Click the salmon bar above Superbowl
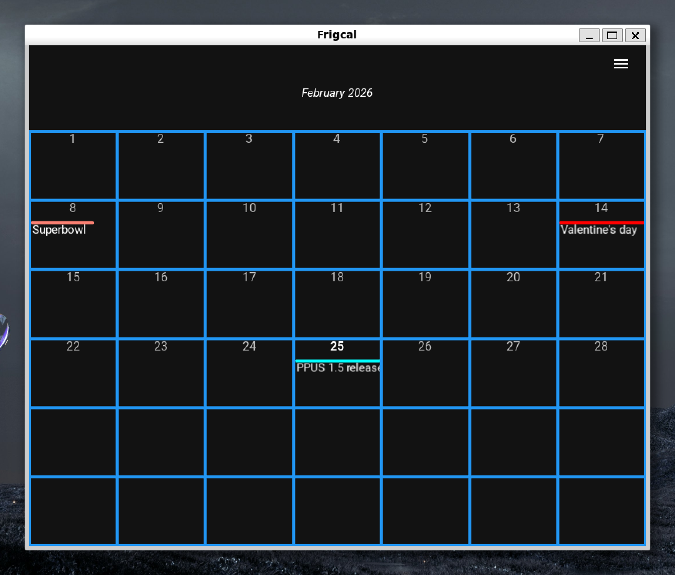Image resolution: width=675 pixels, height=575 pixels. click(x=62, y=223)
